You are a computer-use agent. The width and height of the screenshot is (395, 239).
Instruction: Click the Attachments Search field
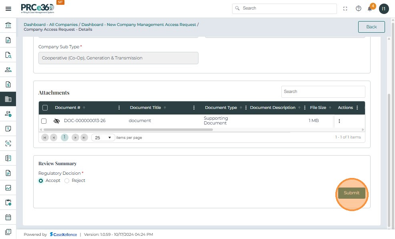323,92
